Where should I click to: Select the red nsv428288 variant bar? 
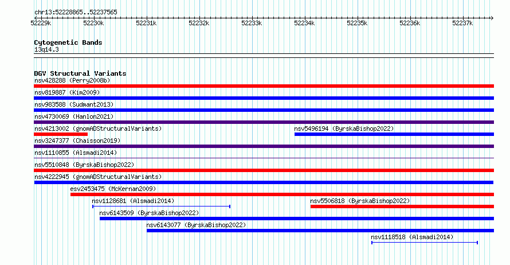(x=264, y=86)
